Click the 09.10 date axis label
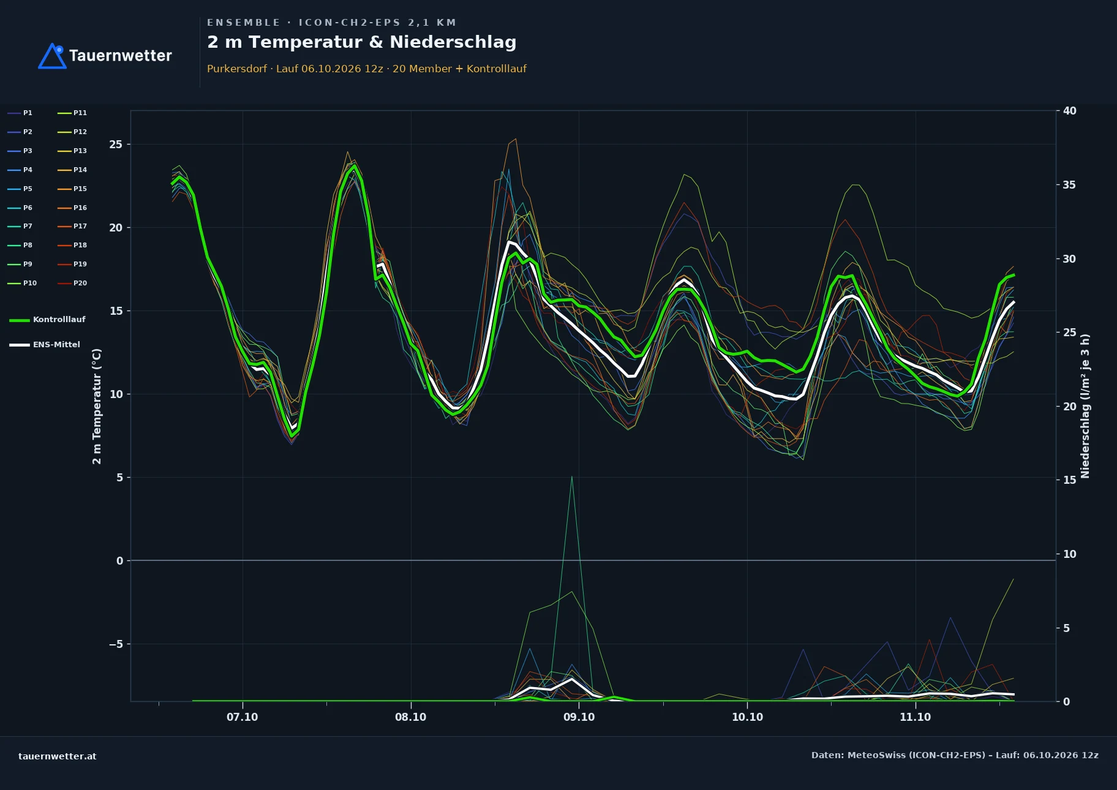Image resolution: width=1117 pixels, height=790 pixels. 579,717
